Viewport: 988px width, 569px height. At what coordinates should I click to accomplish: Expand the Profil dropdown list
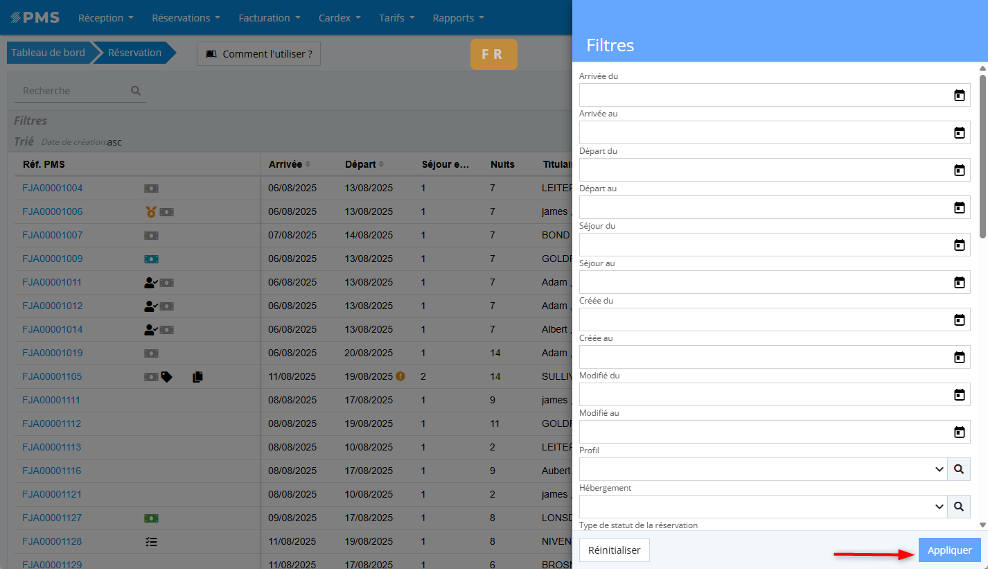pos(939,469)
